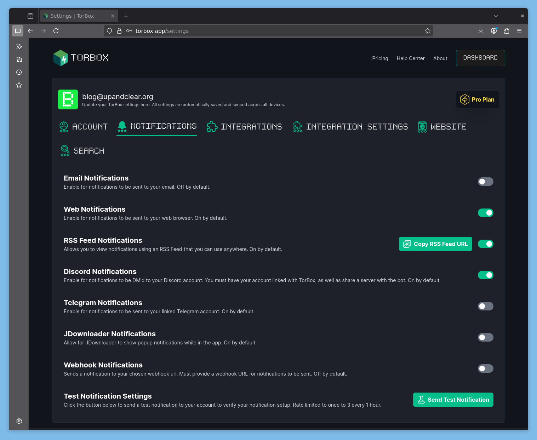Image resolution: width=537 pixels, height=440 pixels.
Task: Click the Firefox View icon beside tabs
Action: pyautogui.click(x=30, y=16)
